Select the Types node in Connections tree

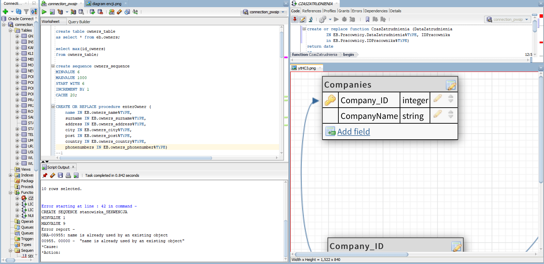click(x=26, y=245)
